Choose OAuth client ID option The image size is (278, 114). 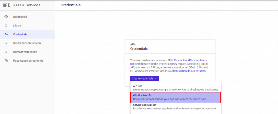coord(176,97)
